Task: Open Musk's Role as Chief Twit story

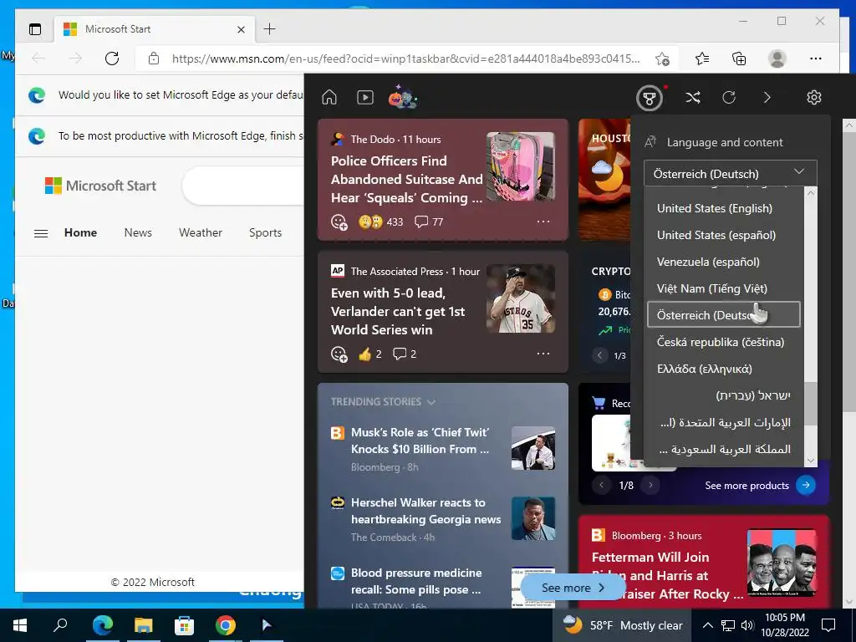Action: (420, 441)
